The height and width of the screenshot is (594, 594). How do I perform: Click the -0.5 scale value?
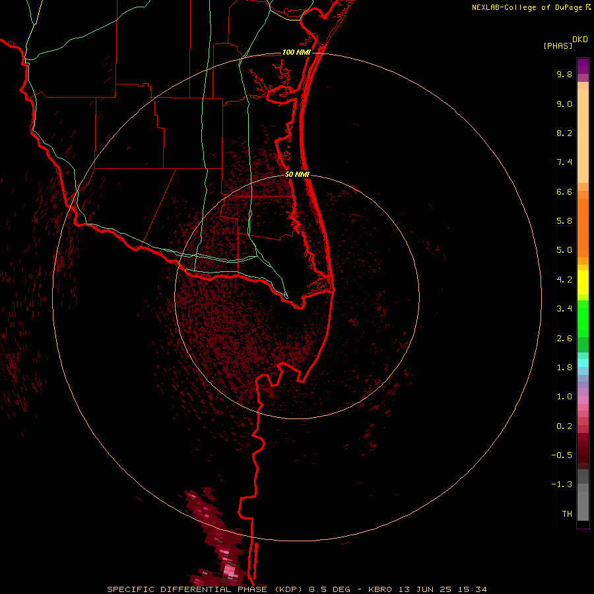click(562, 455)
